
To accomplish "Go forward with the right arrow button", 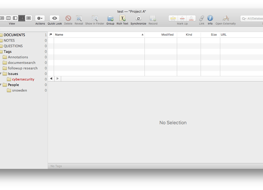I will [58, 78].
